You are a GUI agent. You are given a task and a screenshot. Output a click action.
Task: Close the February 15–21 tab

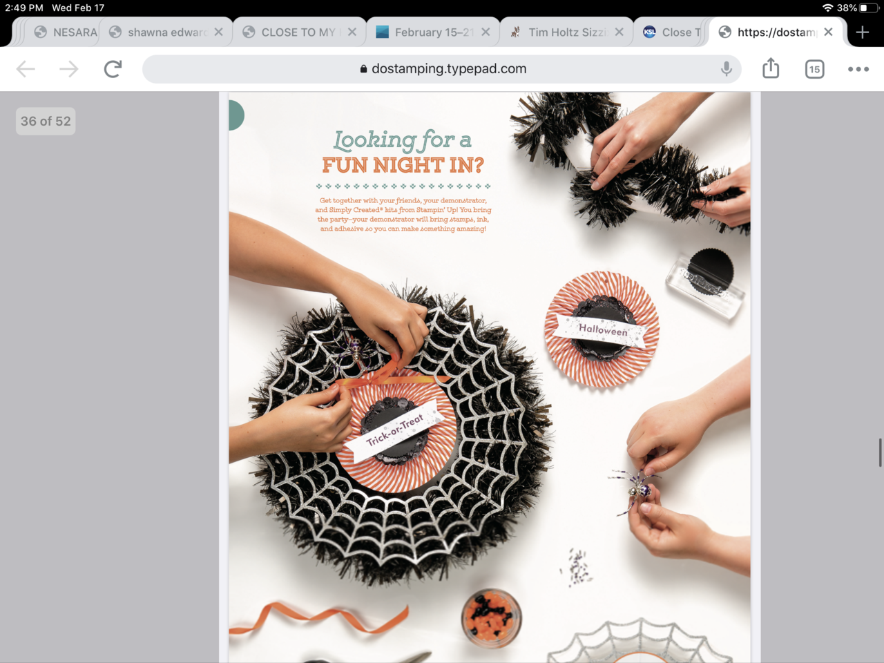(486, 32)
